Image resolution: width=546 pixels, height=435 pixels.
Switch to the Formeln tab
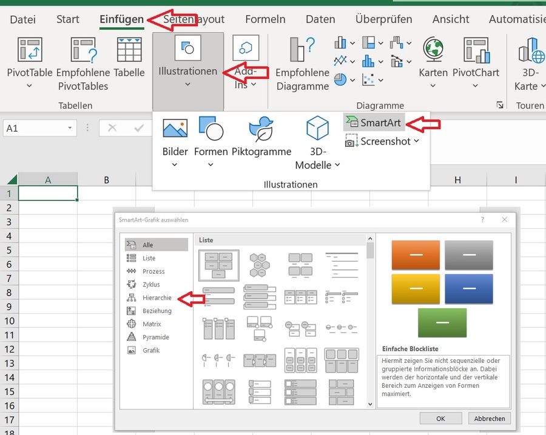(265, 19)
